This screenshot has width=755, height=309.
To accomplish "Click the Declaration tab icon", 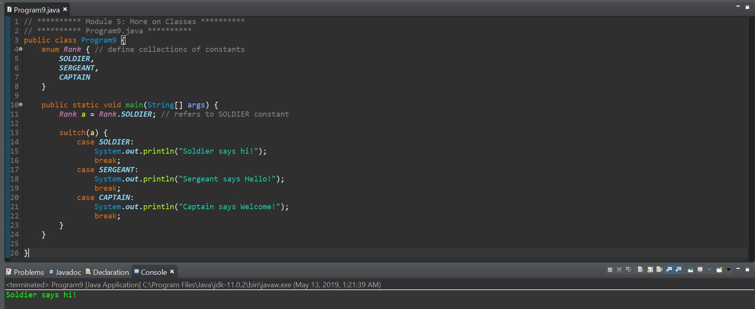I will (88, 272).
